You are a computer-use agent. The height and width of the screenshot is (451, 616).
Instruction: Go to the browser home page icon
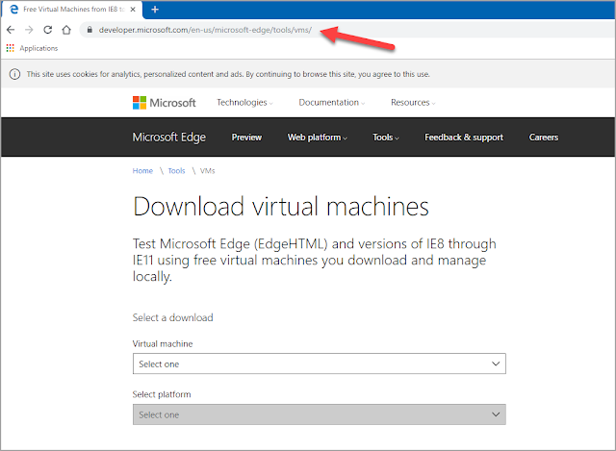pos(66,30)
